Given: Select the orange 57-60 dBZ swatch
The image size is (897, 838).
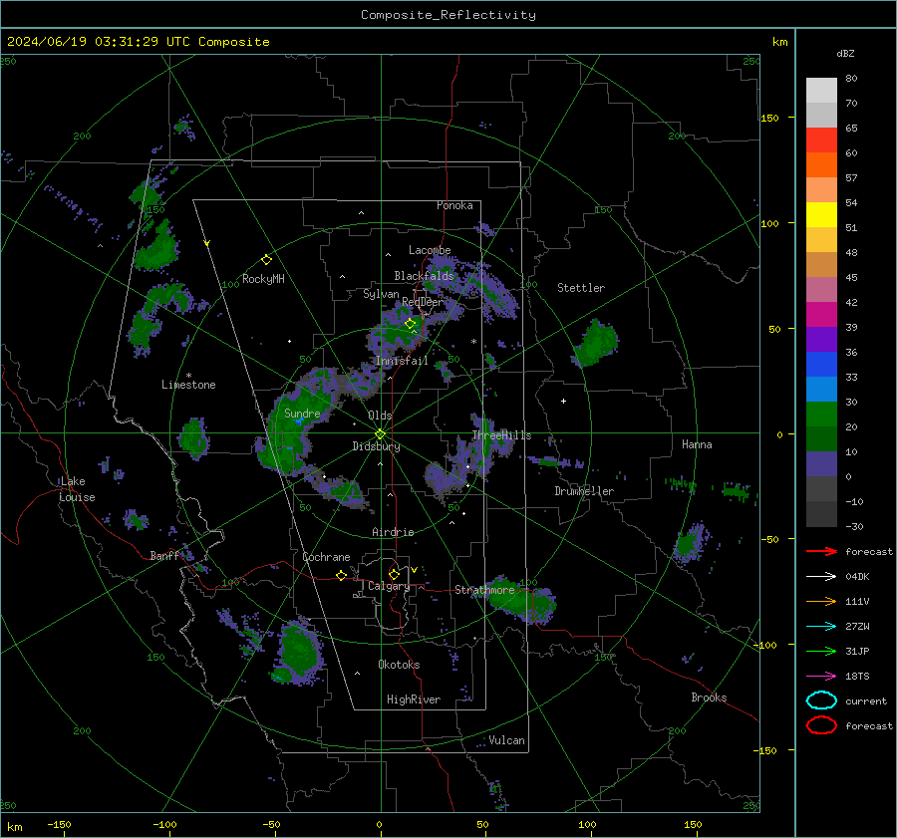Looking at the screenshot, I should click(821, 165).
